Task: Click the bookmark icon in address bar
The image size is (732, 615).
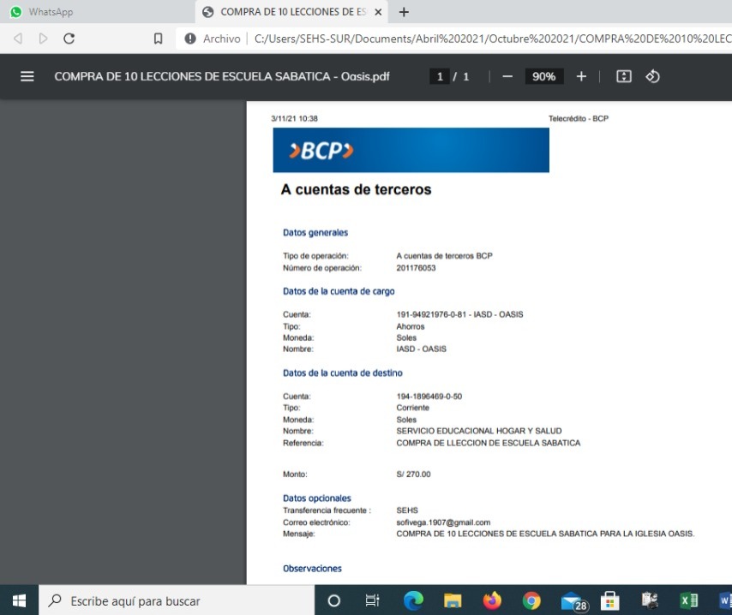Action: (158, 39)
